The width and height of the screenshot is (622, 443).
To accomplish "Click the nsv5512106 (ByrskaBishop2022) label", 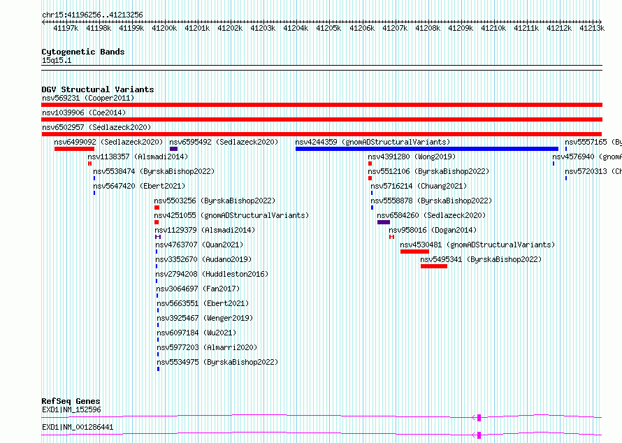I will pos(428,171).
